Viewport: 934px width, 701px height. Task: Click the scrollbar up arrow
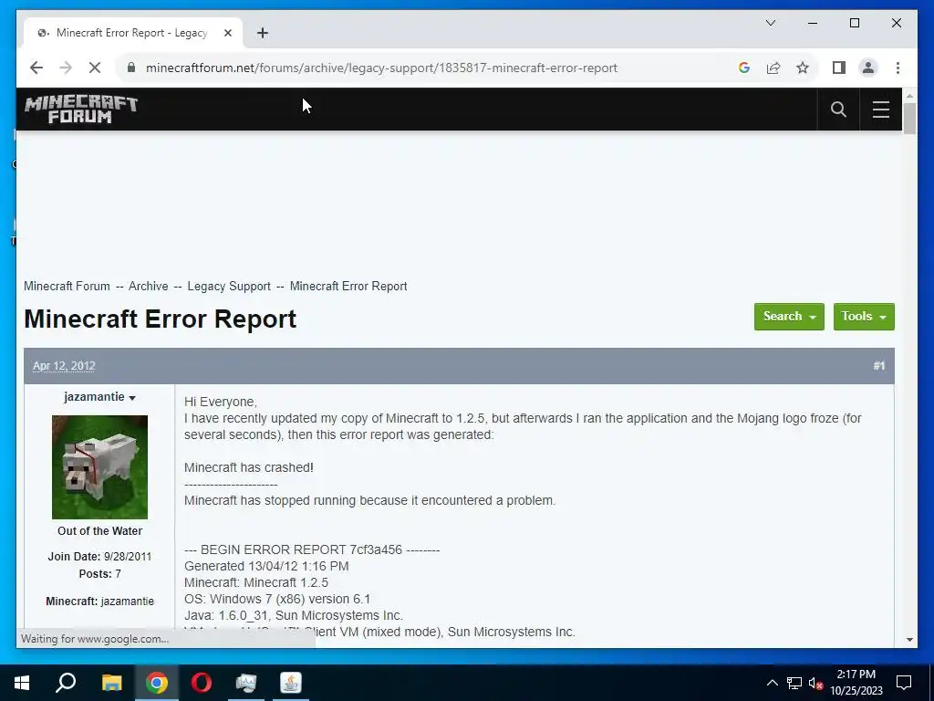[x=909, y=95]
